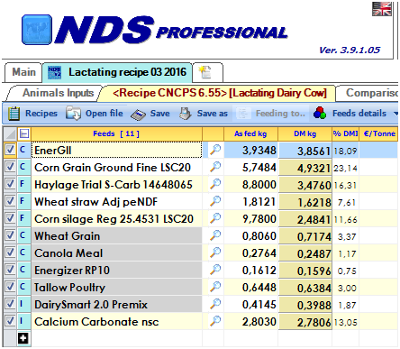This screenshot has height=349, width=400.
Task: Open magnifier for Wheat Grain row
Action: click(215, 235)
